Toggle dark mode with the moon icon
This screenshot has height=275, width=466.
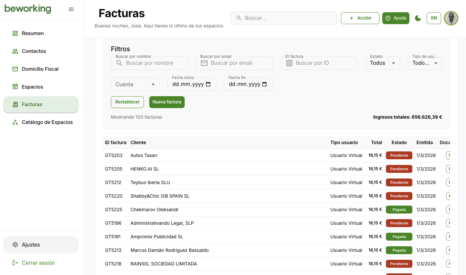tap(418, 19)
